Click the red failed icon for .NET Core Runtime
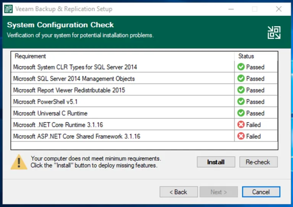The image size is (293, 207). click(x=241, y=125)
